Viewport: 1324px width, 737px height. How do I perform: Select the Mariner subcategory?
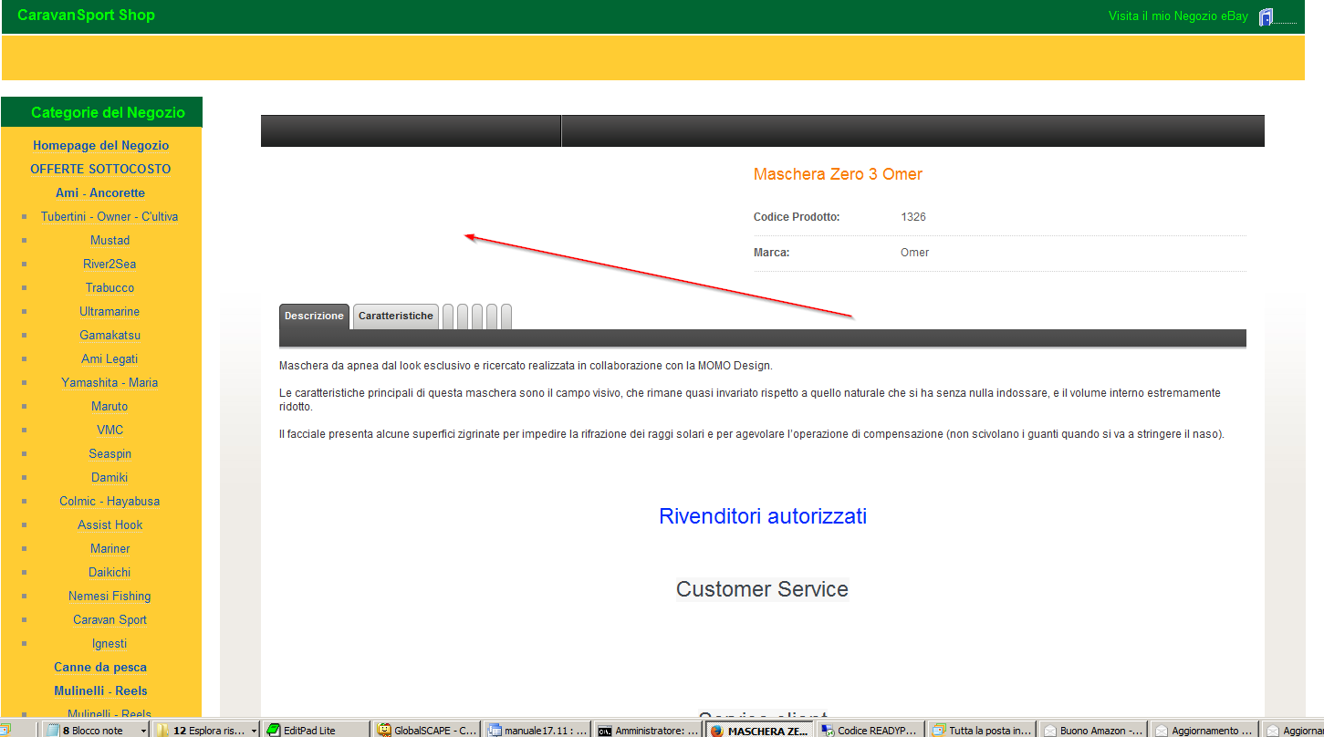coord(109,548)
